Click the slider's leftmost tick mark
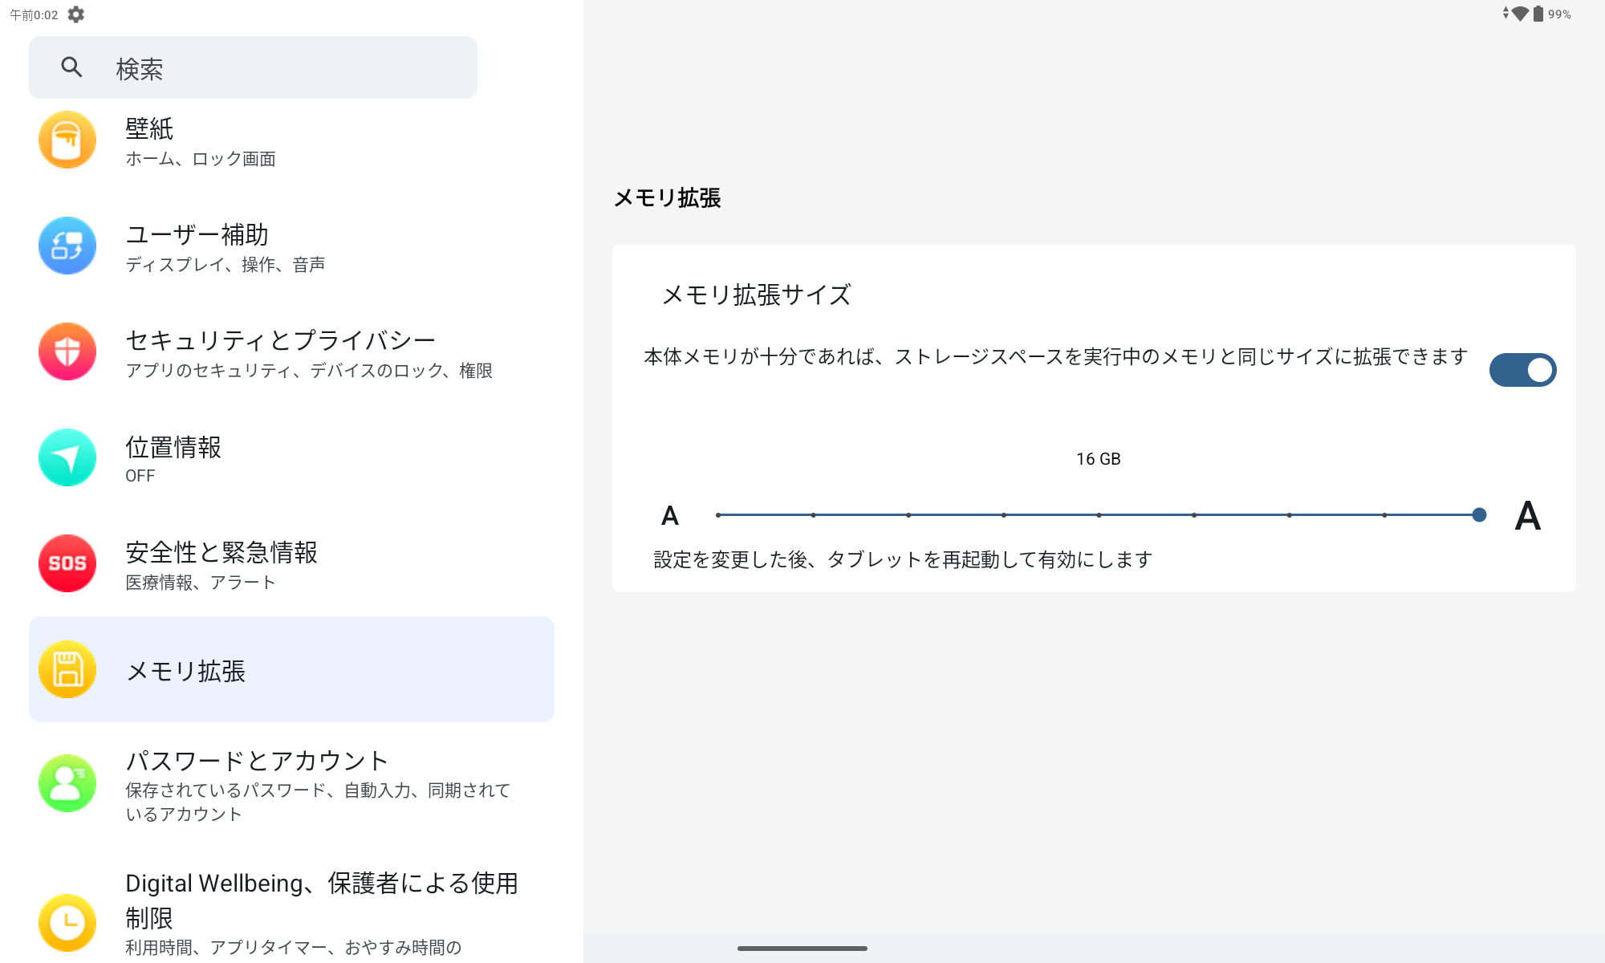The image size is (1605, 963). click(718, 515)
